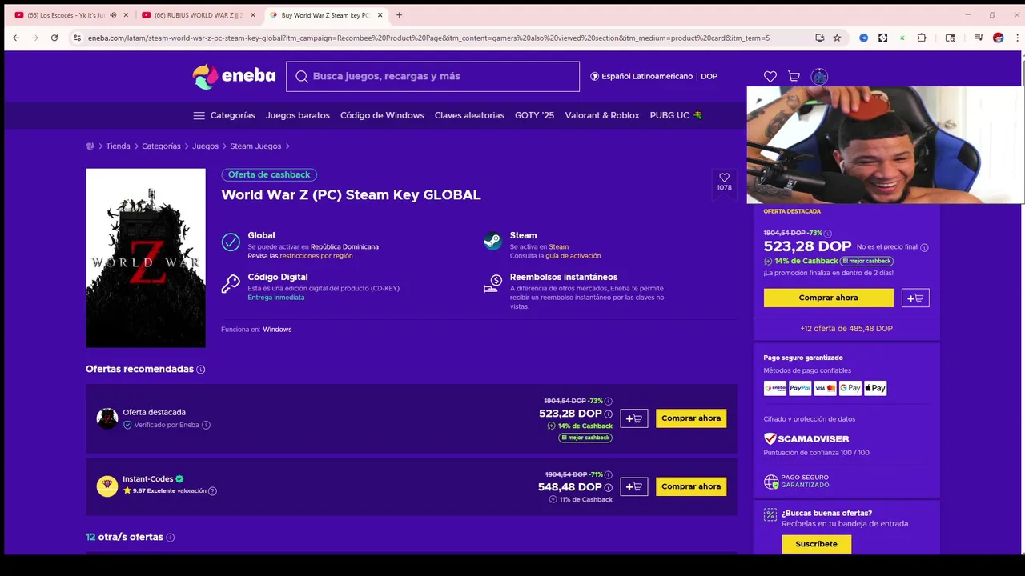
Task: Click the Suscríbete button
Action: [x=816, y=544]
